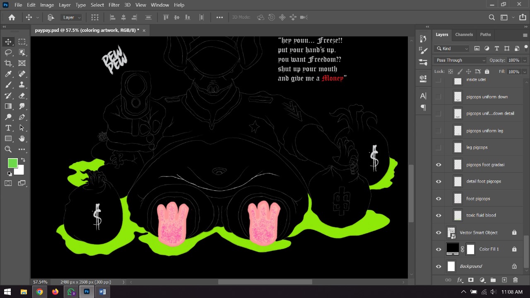
Task: Click the zoom percentage field 57.54%
Action: coord(40,282)
